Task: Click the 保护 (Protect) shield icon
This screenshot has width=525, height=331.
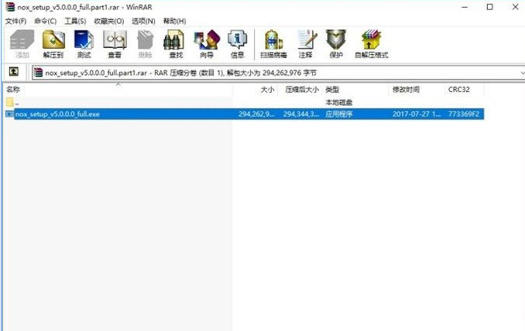Action: point(336,44)
